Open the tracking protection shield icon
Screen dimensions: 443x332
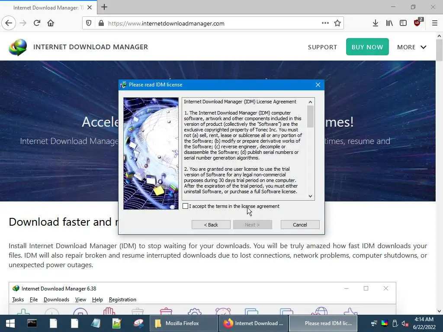pos(89,23)
